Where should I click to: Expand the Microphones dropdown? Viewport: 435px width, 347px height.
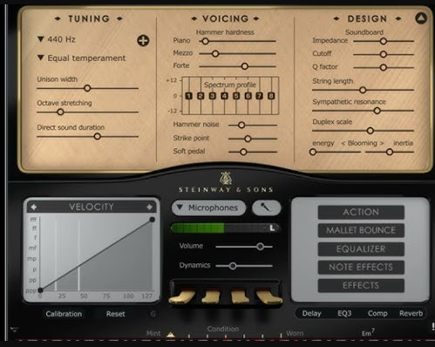[x=208, y=208]
